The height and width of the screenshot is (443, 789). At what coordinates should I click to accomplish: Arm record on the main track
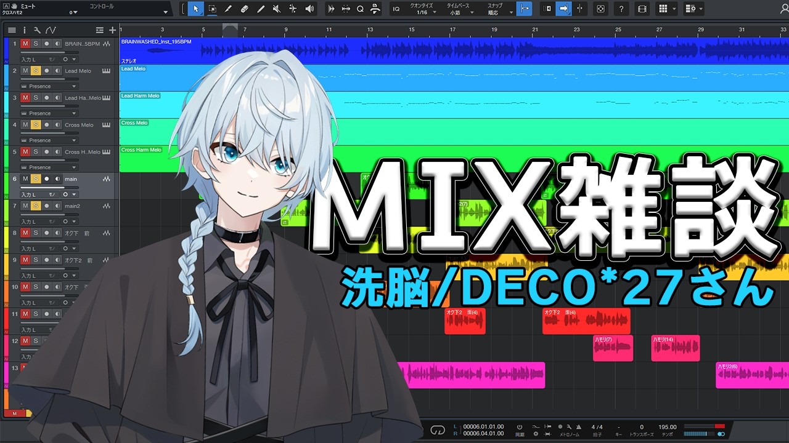tap(46, 179)
